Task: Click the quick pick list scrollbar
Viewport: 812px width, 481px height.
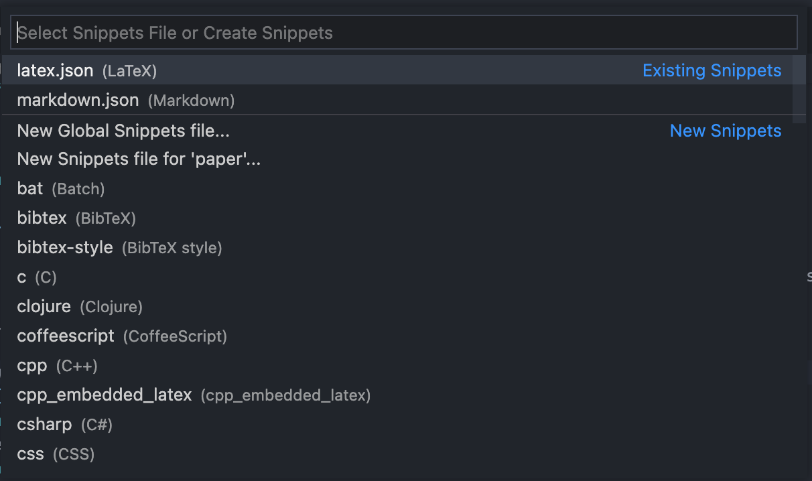Action: (x=799, y=89)
